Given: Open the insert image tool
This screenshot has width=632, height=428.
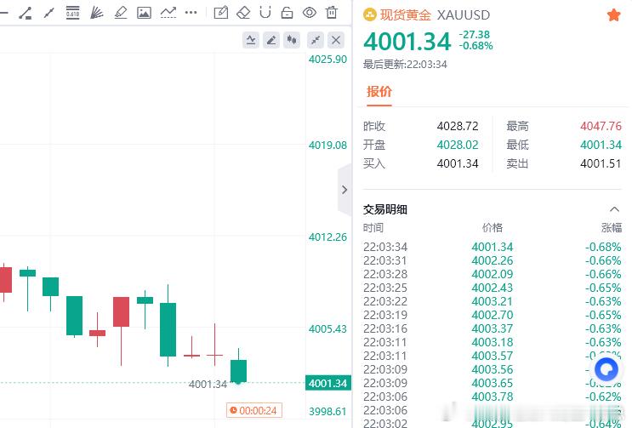Looking at the screenshot, I should click(x=144, y=13).
